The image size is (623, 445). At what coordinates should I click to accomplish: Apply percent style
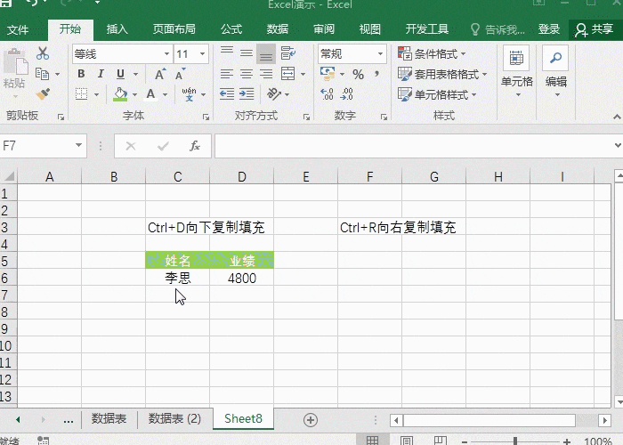click(x=358, y=74)
